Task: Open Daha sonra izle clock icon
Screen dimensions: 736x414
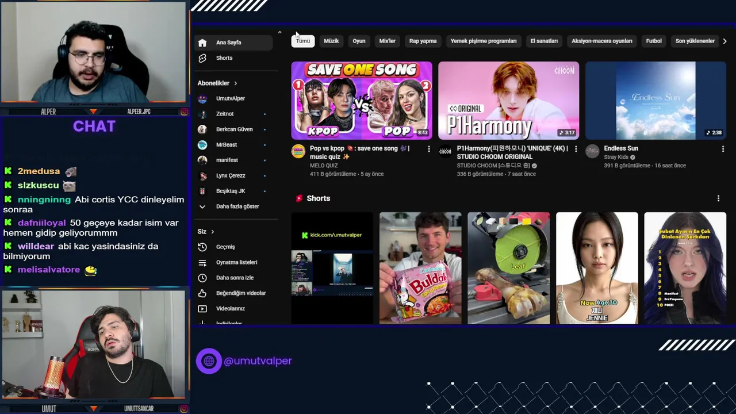Action: coord(202,278)
